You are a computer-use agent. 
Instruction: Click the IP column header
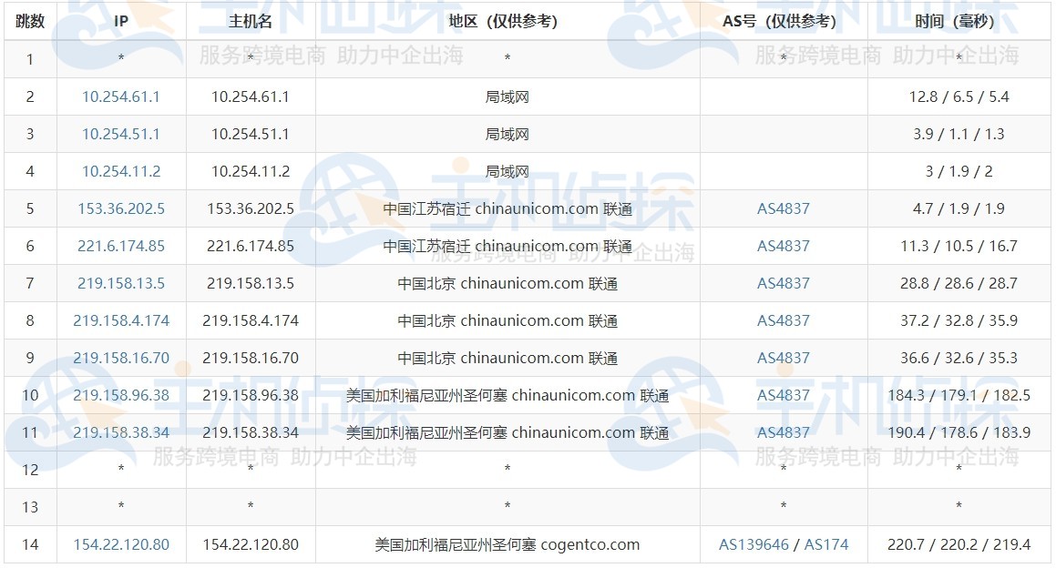click(121, 22)
